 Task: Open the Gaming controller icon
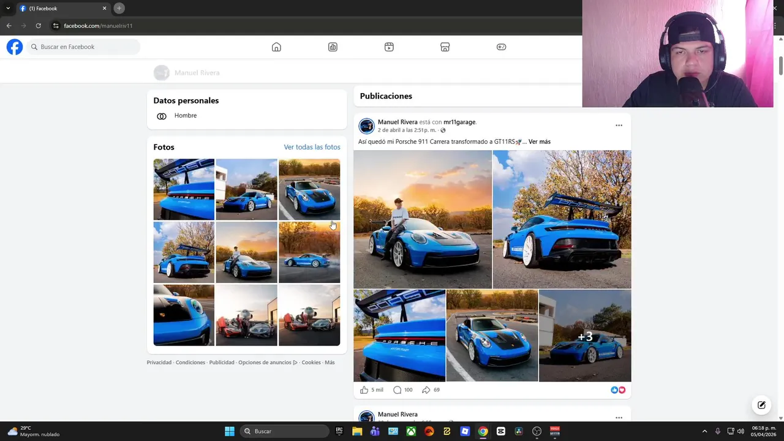(x=501, y=47)
